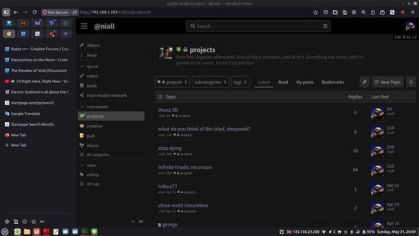
Task: Open the extensions puzzle icon in toolbar
Action: pyautogui.click(x=373, y=12)
